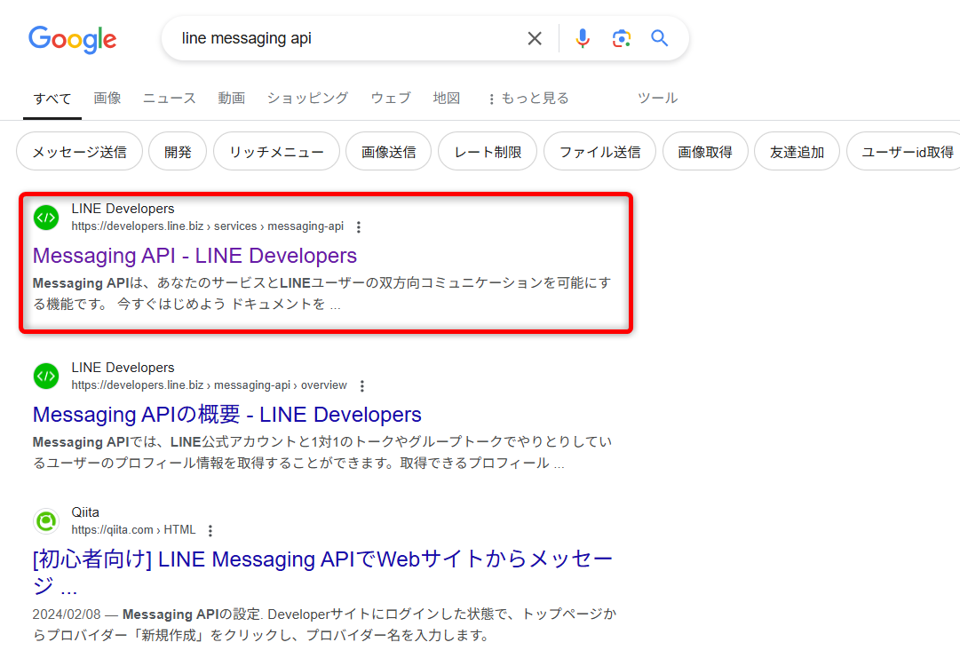Open options for the Messaging APIの概要 result
Viewport: 960px width, 666px height.
[x=362, y=385]
